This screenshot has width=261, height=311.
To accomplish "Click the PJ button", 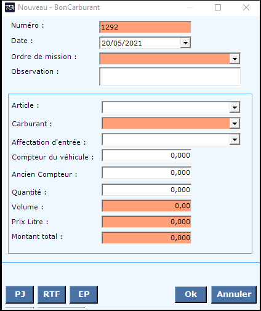I will click(20, 294).
